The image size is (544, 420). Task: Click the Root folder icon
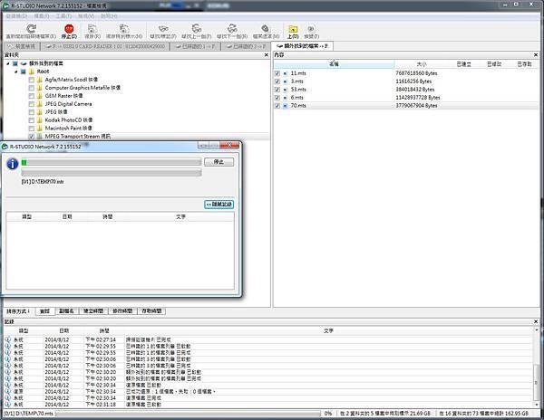[31, 71]
